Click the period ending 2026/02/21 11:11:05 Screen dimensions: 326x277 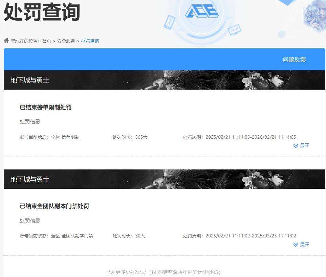239,137
